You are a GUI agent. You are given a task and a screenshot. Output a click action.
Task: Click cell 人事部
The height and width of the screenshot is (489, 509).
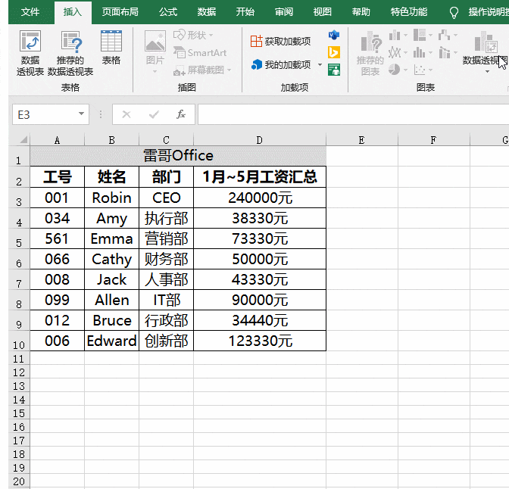(x=166, y=279)
